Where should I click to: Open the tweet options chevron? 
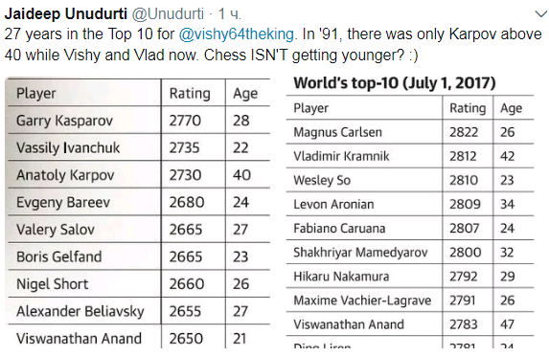click(540, 14)
